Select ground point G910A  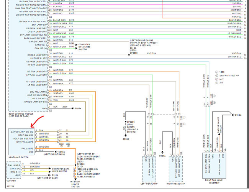click(x=62, y=152)
